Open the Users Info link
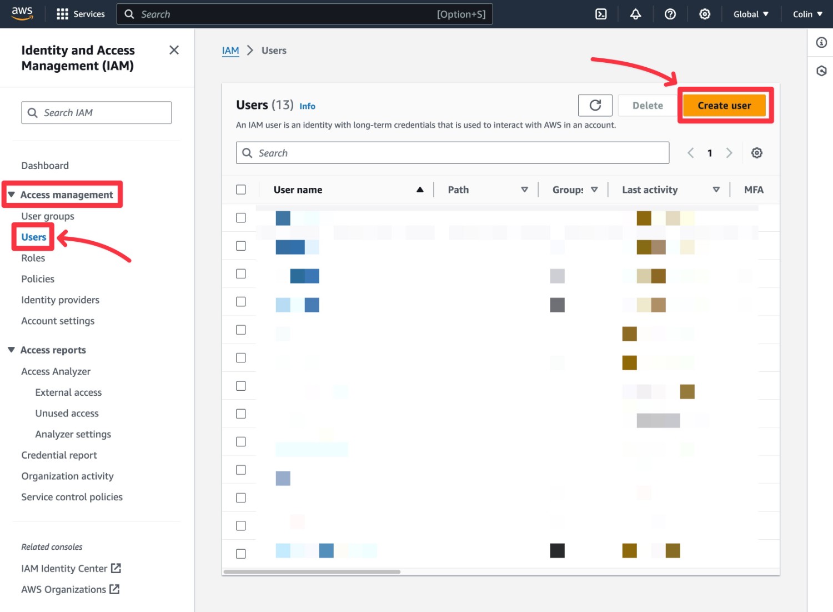 [x=307, y=106]
